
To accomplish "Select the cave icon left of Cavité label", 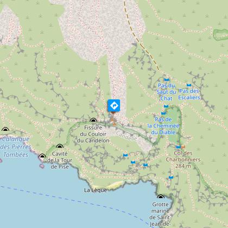I will click(42, 156).
